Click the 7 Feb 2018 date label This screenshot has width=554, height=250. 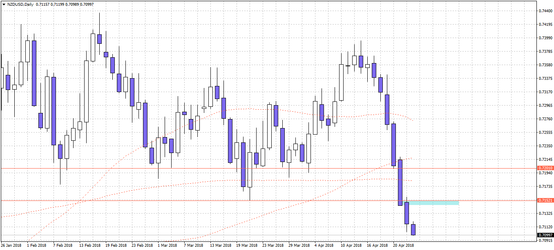[x=63, y=245]
